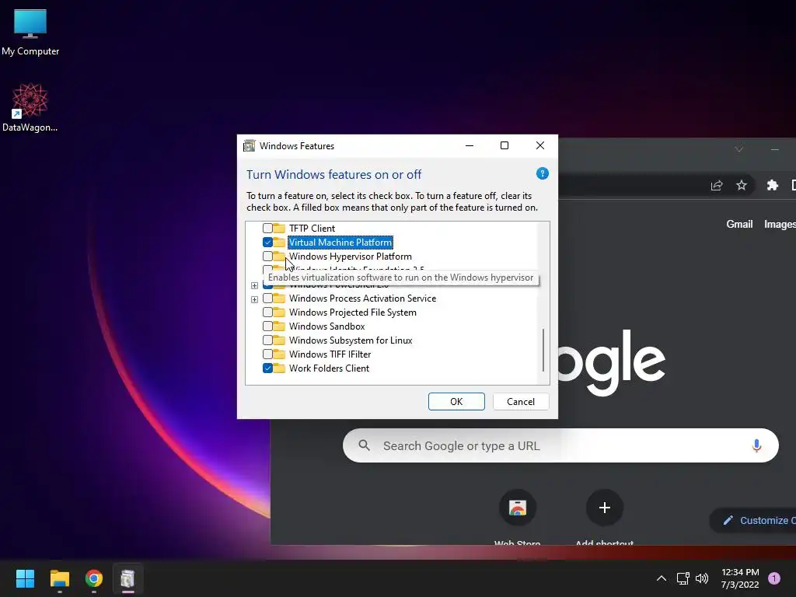Screen dimensions: 796x597
Task: Select the Windows Features taskbar icon
Action: coord(128,578)
